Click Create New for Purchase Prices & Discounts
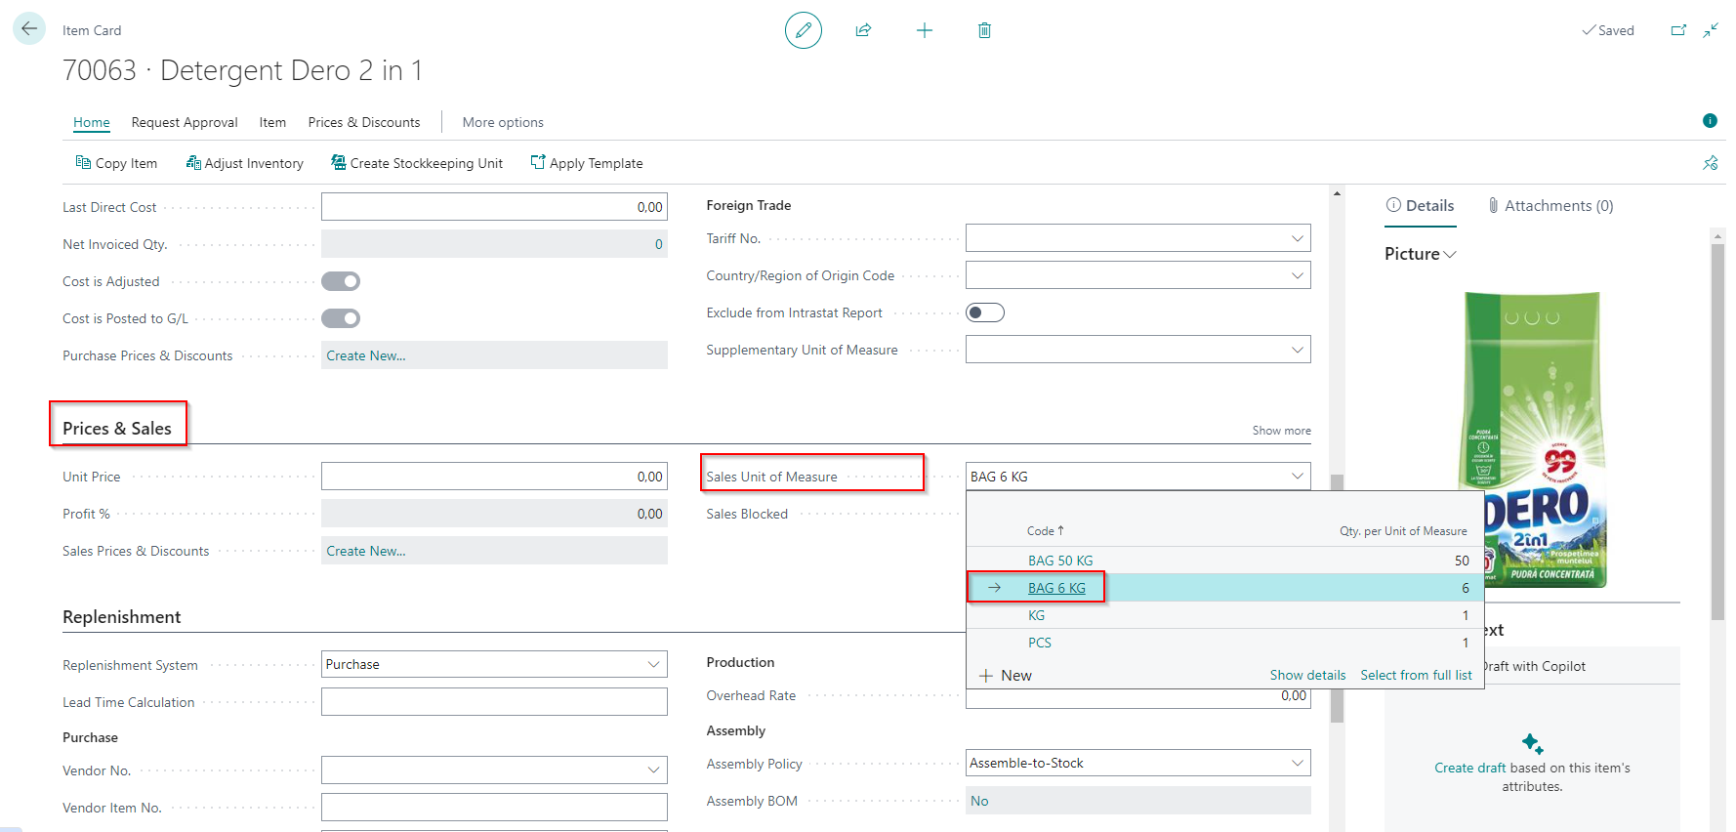 [x=366, y=355]
